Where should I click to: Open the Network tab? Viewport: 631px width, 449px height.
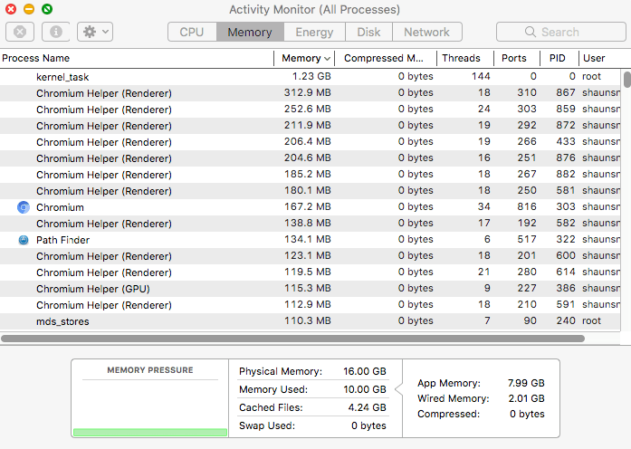pyautogui.click(x=427, y=32)
